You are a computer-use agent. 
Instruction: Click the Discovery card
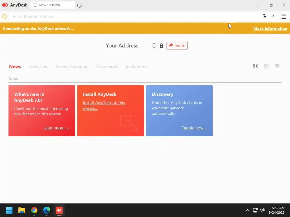179,111
